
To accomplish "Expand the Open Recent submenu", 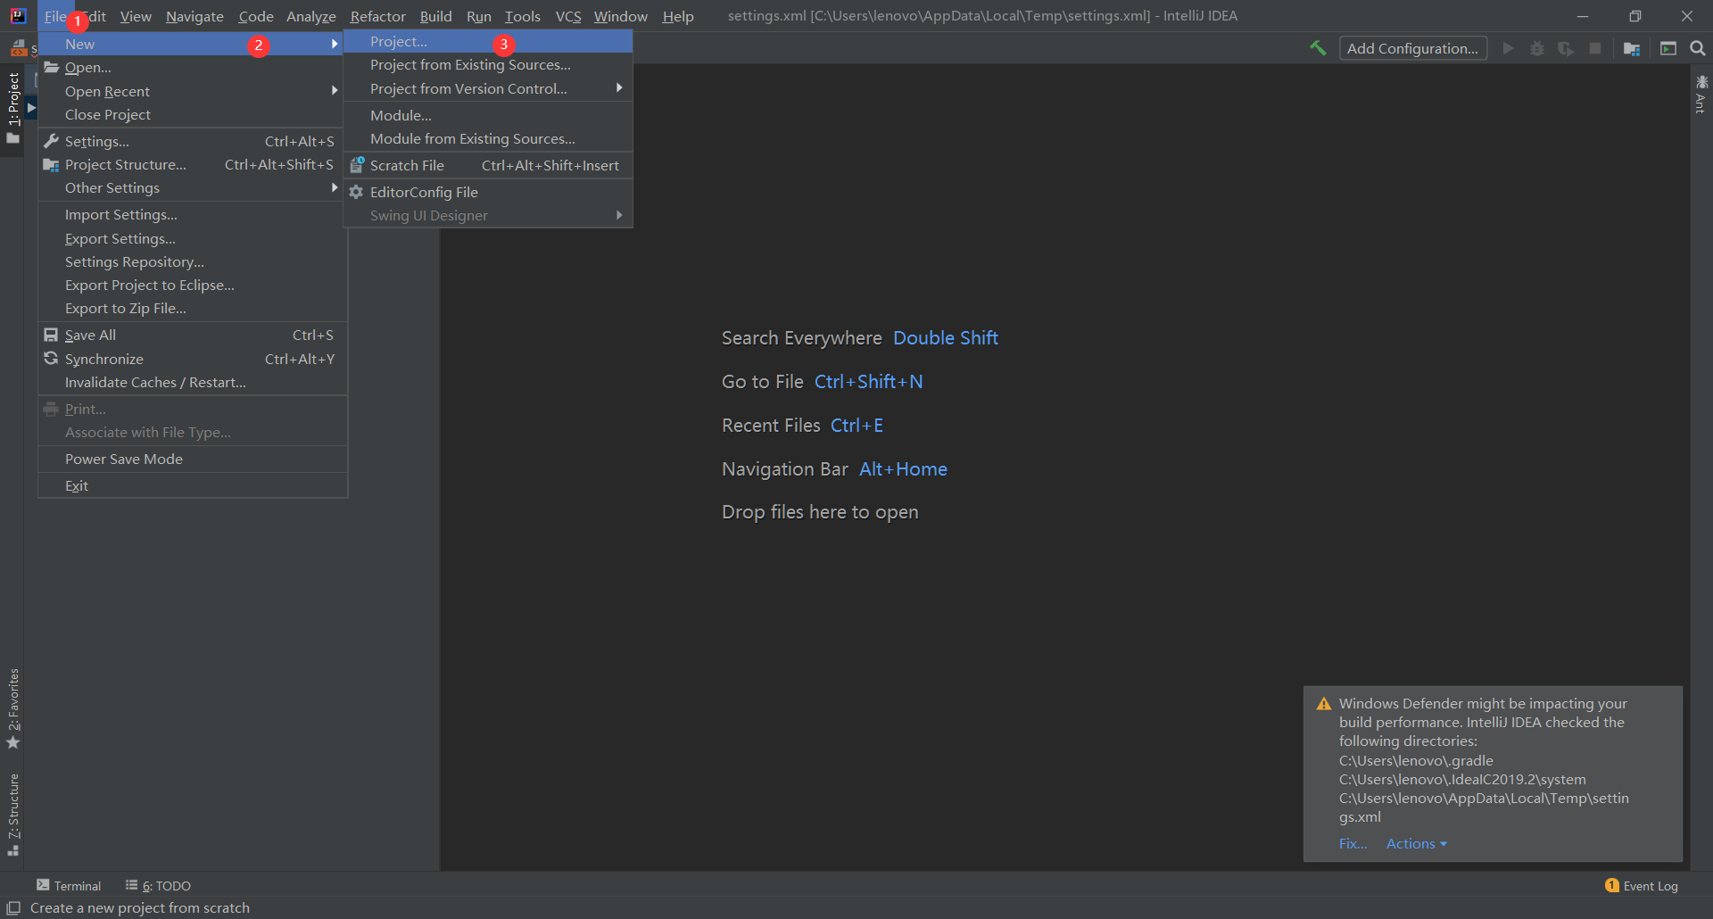I will (x=192, y=91).
